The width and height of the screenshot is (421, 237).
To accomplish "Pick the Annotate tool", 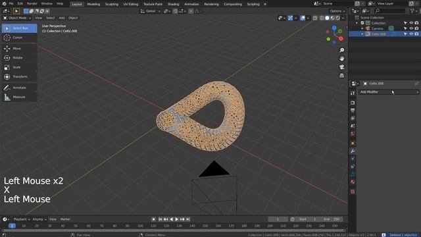I will (19, 88).
